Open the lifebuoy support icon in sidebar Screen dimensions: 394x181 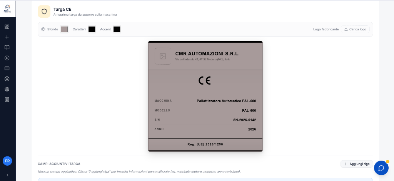point(7,79)
